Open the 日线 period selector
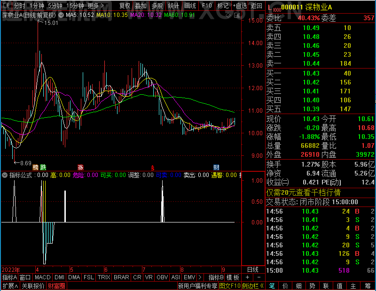The height and width of the screenshot is (291, 376). coord(253,270)
